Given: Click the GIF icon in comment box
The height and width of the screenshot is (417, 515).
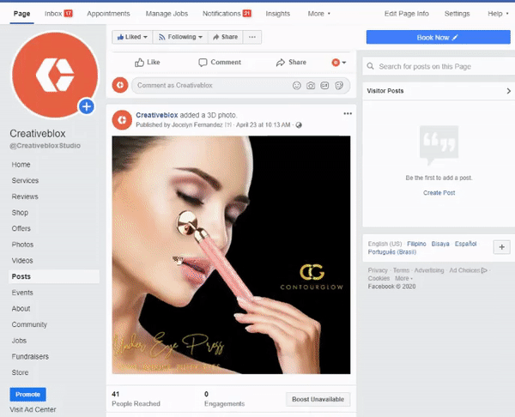Looking at the screenshot, I should pos(324,85).
